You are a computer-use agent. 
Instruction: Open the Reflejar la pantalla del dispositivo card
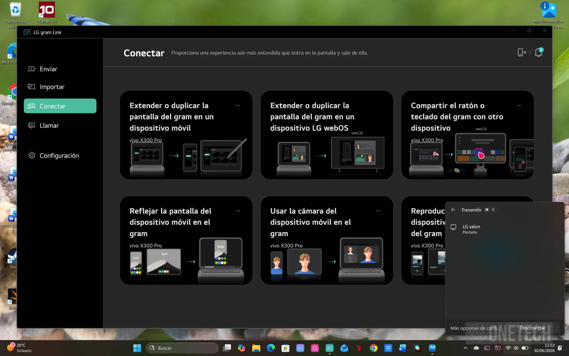[x=186, y=240]
